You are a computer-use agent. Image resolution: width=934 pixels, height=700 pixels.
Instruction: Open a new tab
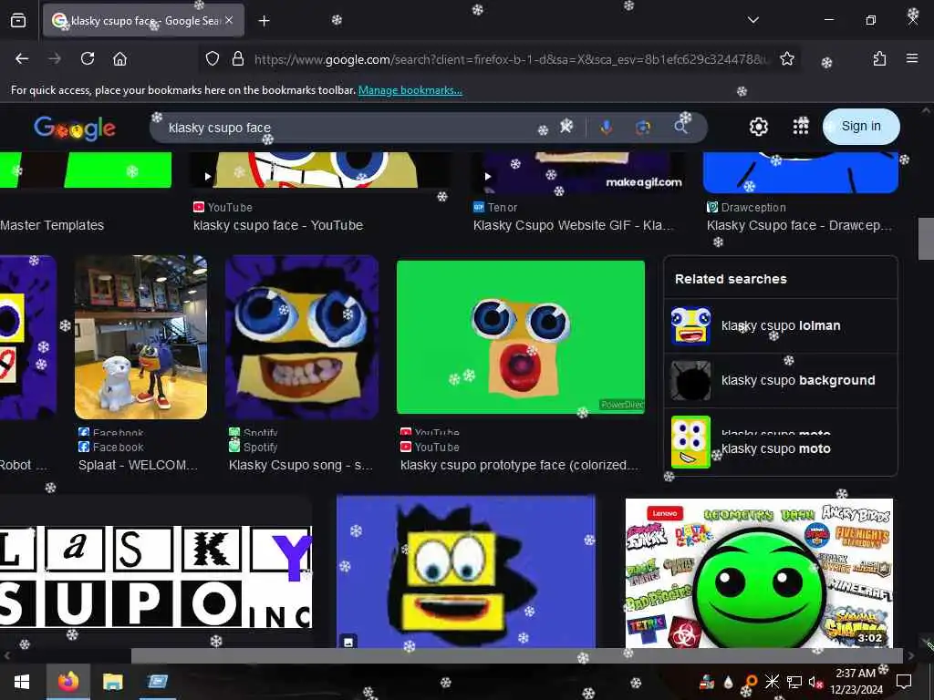point(264,21)
